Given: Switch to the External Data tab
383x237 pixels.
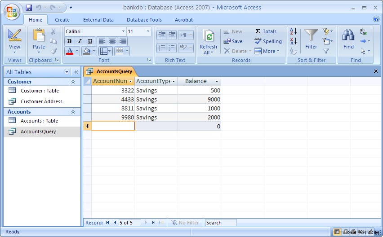Looking at the screenshot, I should [98, 20].
